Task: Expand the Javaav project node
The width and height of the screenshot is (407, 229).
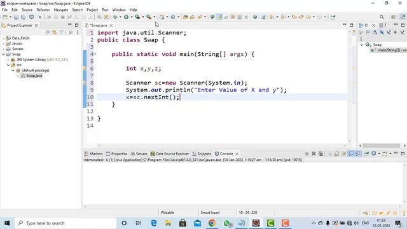Action: [x=4, y=44]
